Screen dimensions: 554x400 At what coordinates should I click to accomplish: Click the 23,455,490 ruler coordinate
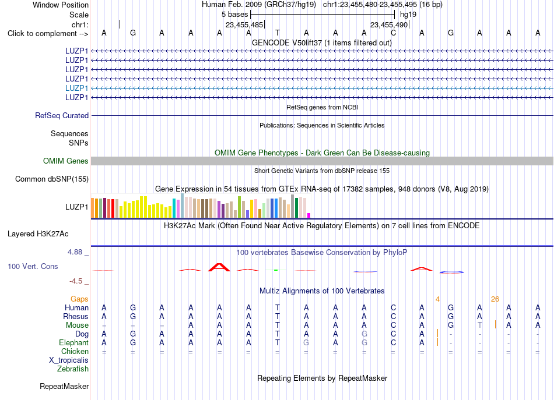(389, 24)
